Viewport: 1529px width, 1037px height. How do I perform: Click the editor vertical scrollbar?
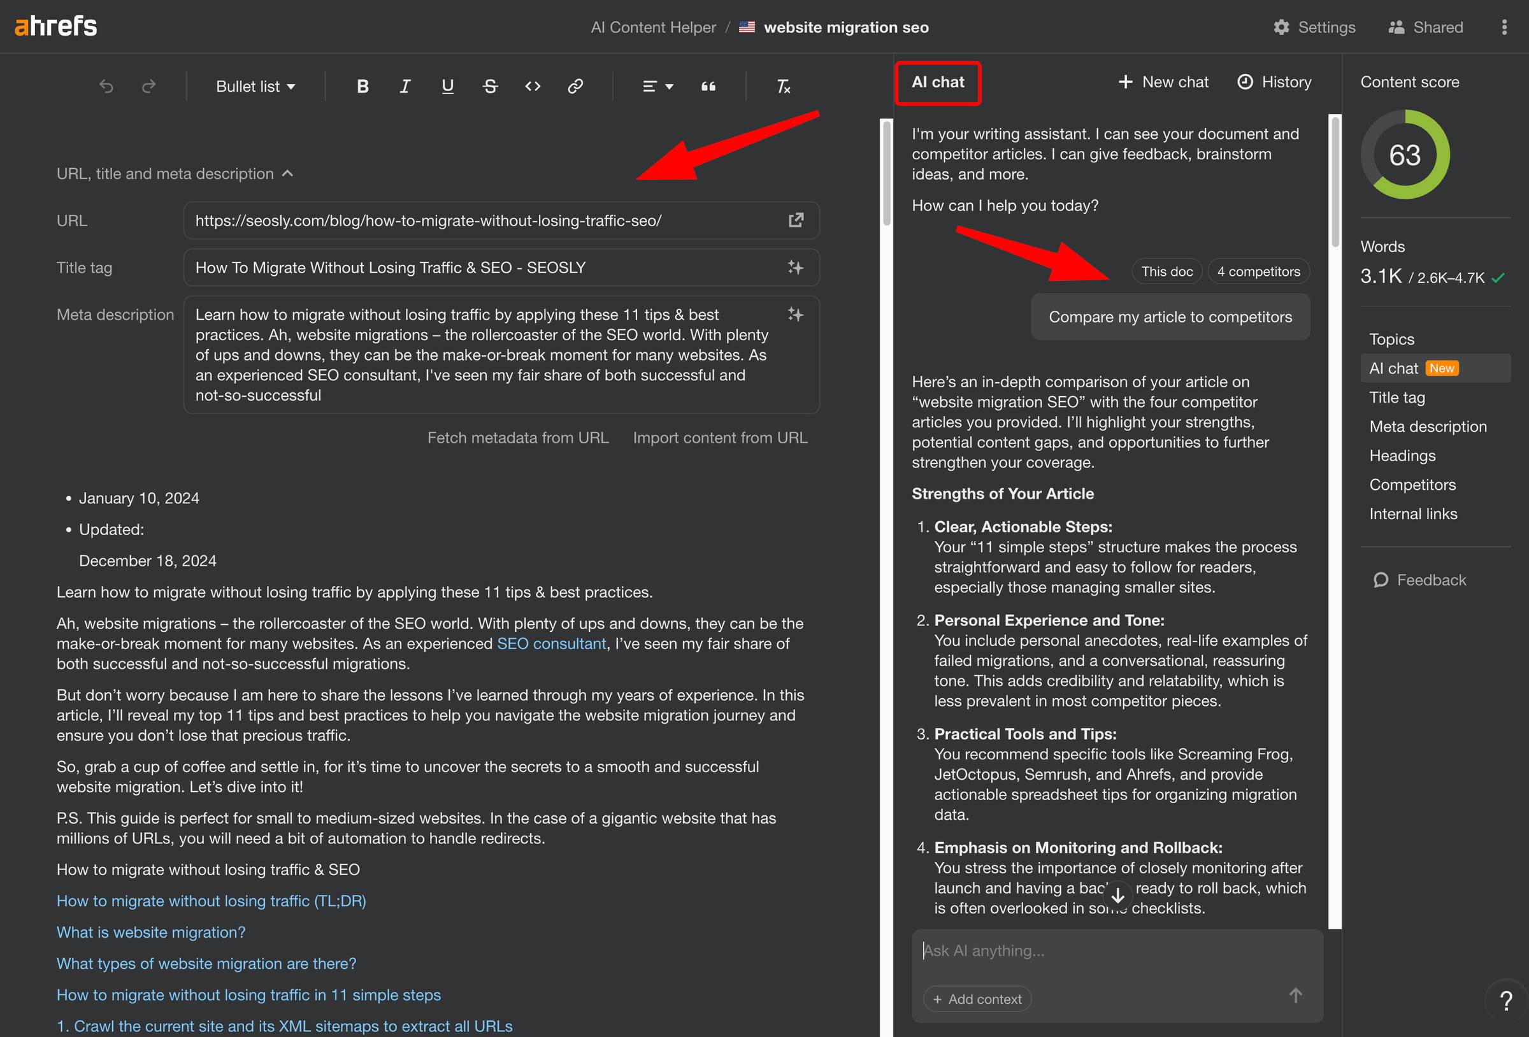coord(886,173)
